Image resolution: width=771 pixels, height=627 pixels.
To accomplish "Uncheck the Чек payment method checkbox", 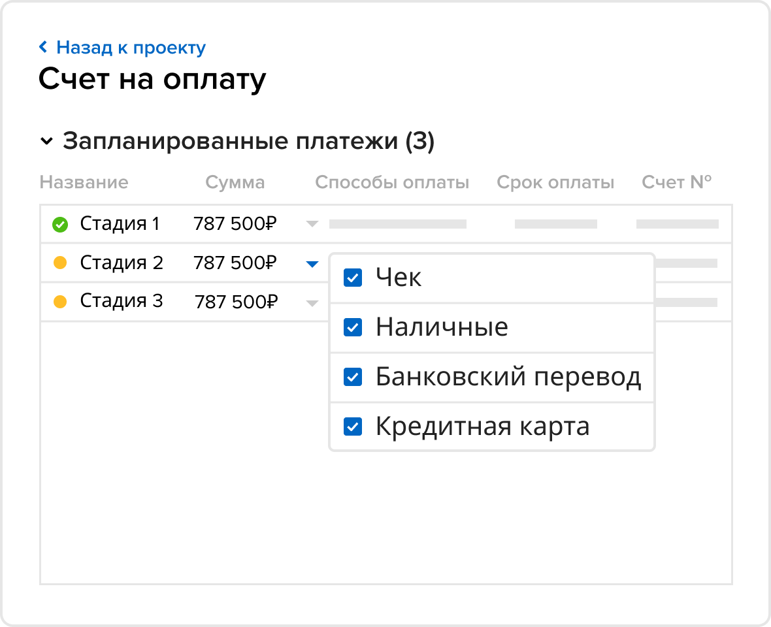I will click(353, 278).
